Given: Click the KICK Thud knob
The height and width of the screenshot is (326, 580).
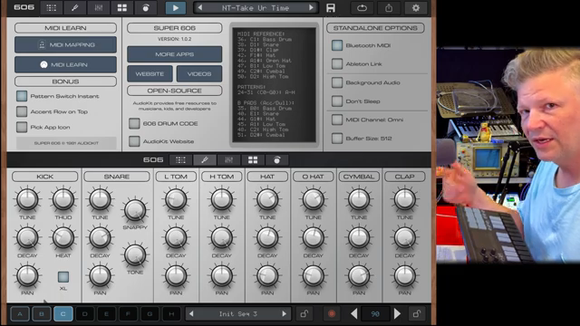Looking at the screenshot, I should [63, 199].
